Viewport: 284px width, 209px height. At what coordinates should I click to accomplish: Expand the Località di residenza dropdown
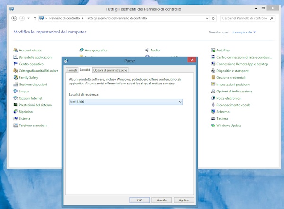[x=126, y=102]
